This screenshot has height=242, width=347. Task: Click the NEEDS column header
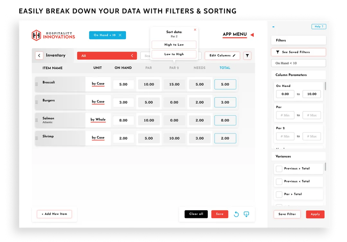pyautogui.click(x=200, y=68)
